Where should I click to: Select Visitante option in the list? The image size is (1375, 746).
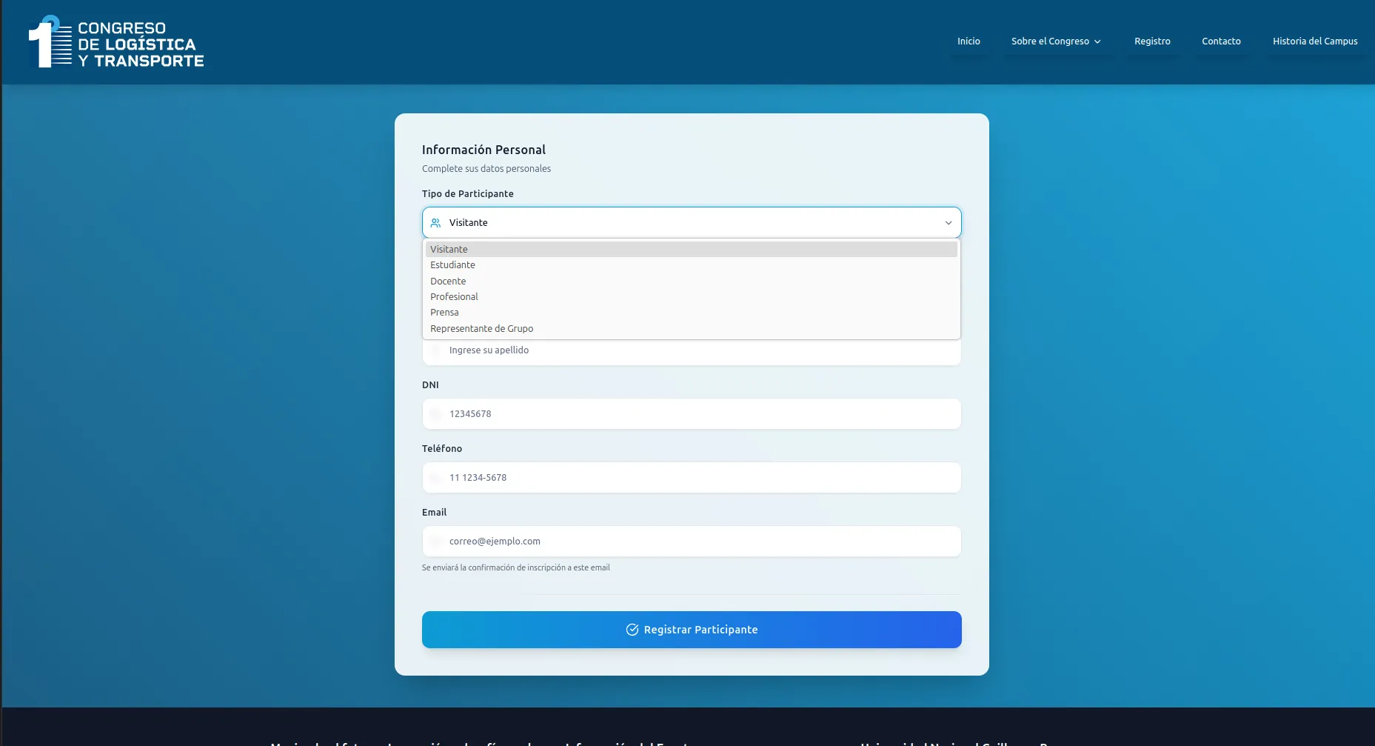pyautogui.click(x=449, y=250)
